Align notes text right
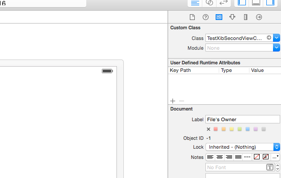Screen dimensions: 281x178 229,157
